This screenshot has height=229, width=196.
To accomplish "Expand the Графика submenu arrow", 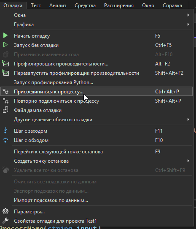I will 188,25.
